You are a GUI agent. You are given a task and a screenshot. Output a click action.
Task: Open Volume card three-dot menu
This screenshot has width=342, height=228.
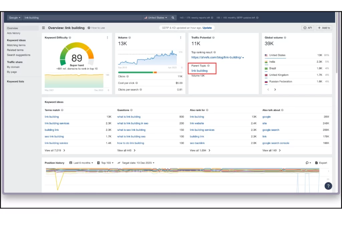tap(181, 38)
